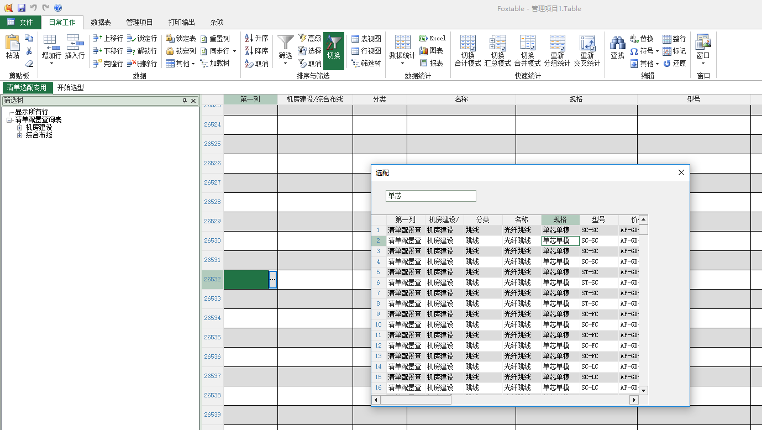Pin the 筛选树 panel with pushpin
Screen dimensions: 762x430
[185, 101]
